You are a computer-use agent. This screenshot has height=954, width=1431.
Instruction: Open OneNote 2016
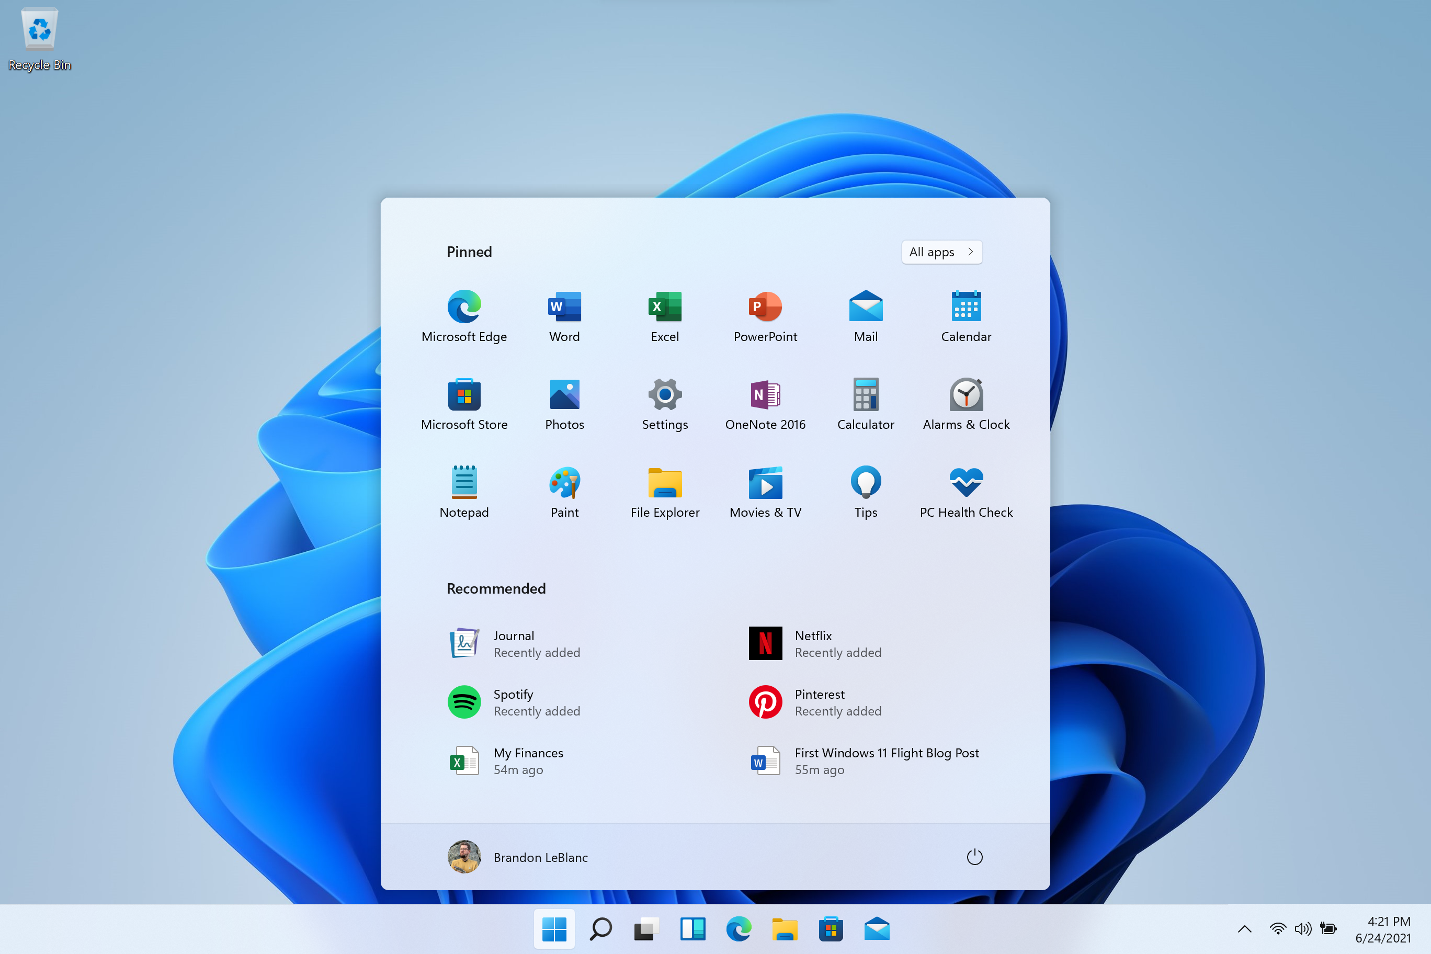pos(765,395)
